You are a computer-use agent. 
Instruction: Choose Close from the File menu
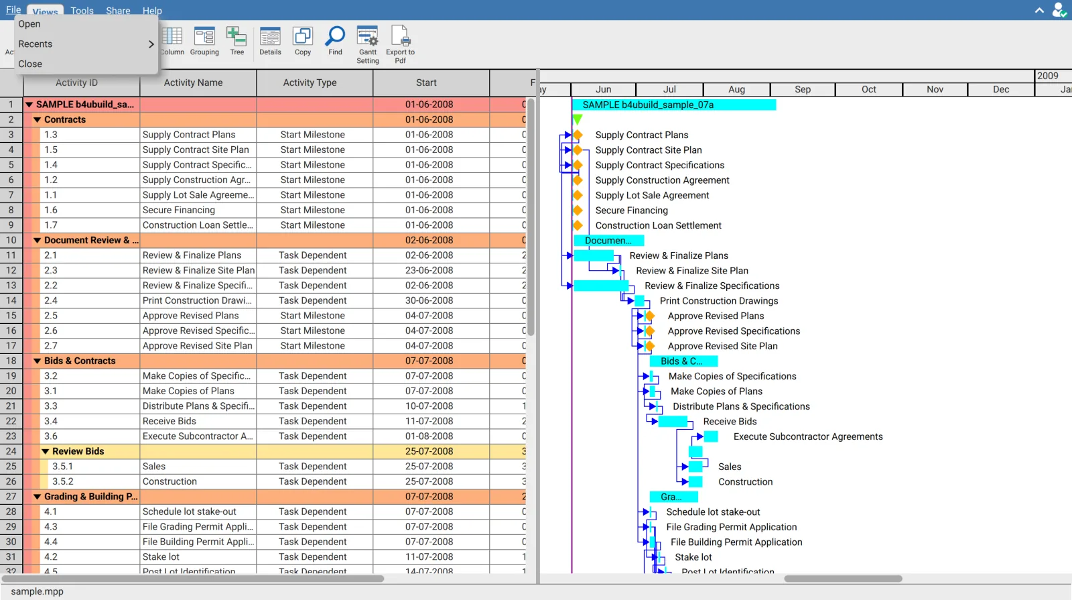30,64
